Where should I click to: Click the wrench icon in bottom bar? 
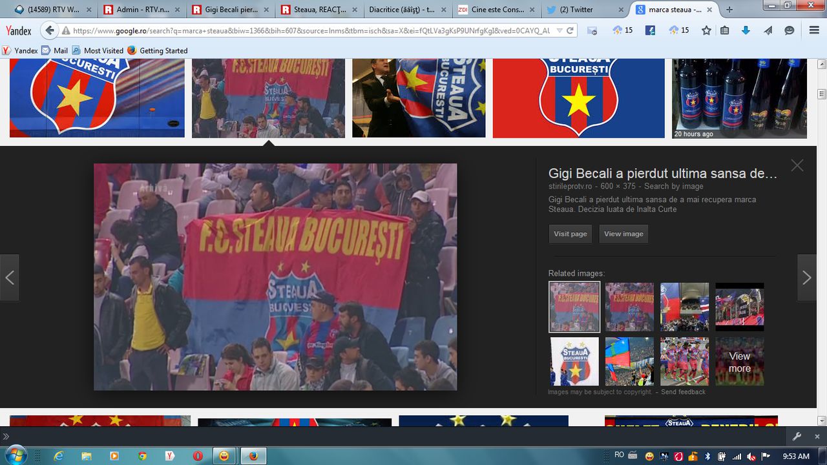click(797, 436)
